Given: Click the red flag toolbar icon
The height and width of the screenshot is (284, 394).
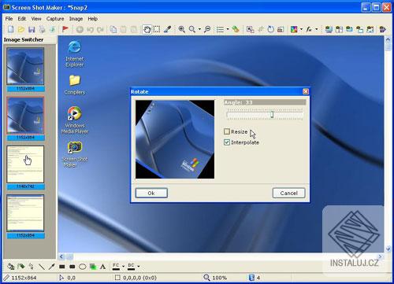Looking at the screenshot, I should point(65,29).
